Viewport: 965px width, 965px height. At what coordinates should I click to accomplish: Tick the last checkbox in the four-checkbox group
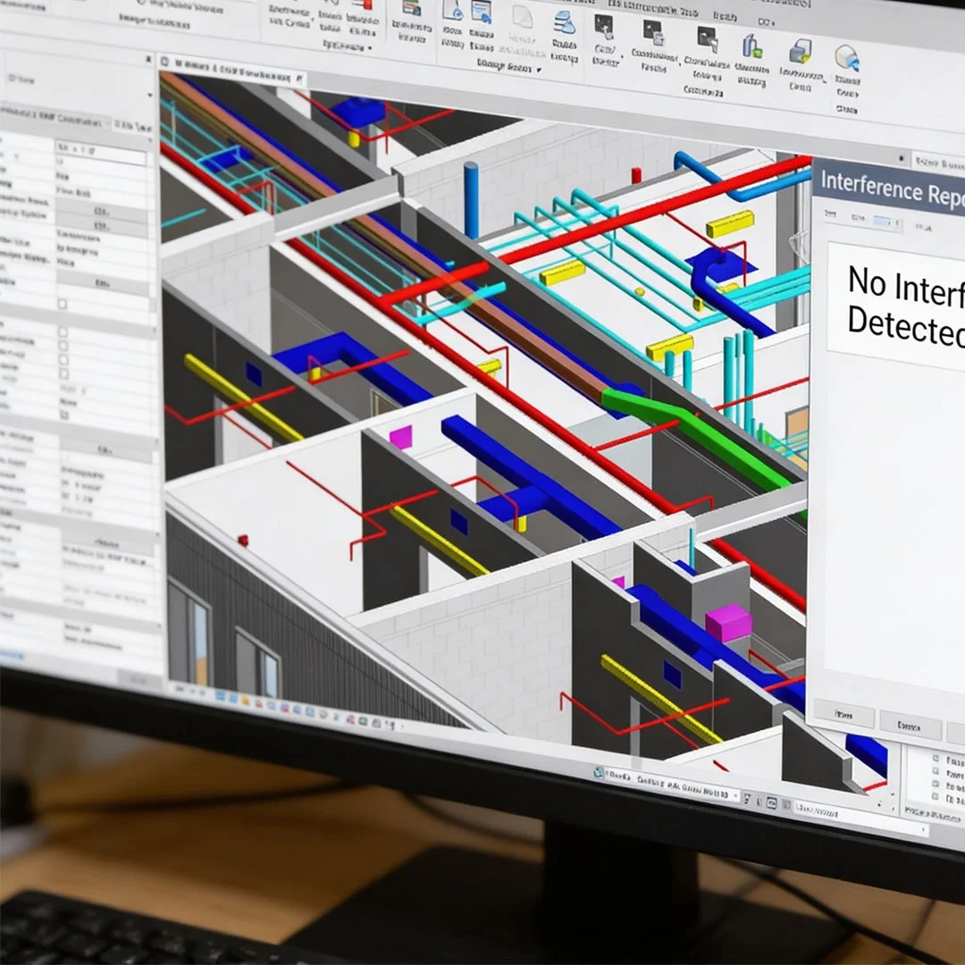point(63,374)
